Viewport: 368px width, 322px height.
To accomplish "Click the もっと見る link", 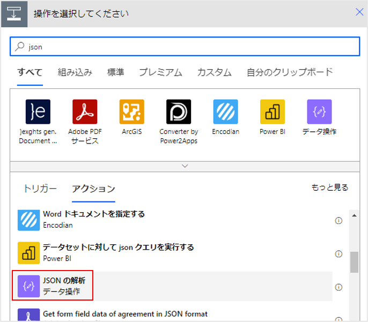I will pyautogui.click(x=329, y=188).
